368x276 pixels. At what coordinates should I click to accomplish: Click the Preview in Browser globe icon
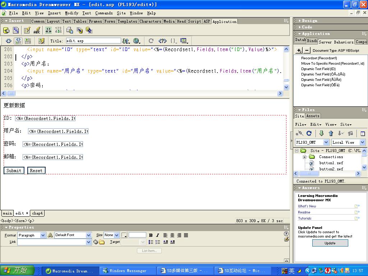pyautogui.click(x=137, y=41)
